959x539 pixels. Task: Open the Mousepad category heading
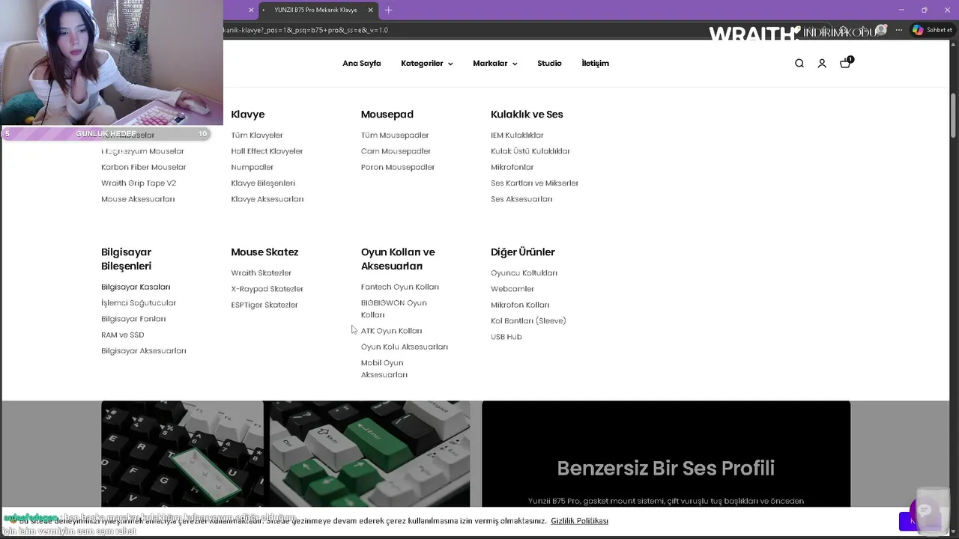click(387, 115)
